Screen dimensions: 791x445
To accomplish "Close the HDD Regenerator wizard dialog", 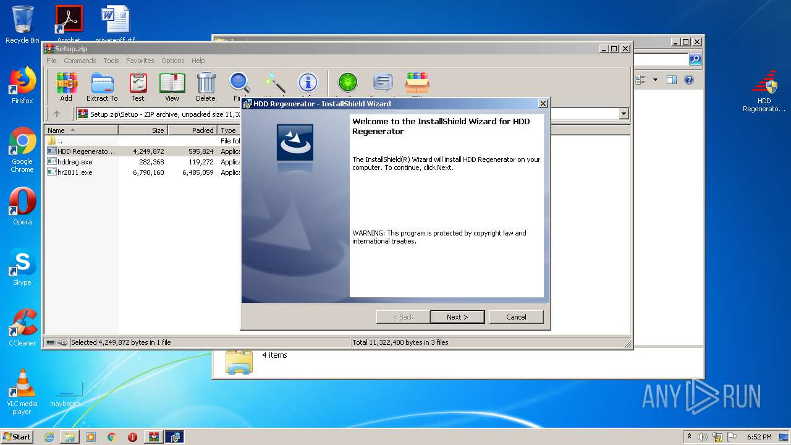I will [543, 104].
